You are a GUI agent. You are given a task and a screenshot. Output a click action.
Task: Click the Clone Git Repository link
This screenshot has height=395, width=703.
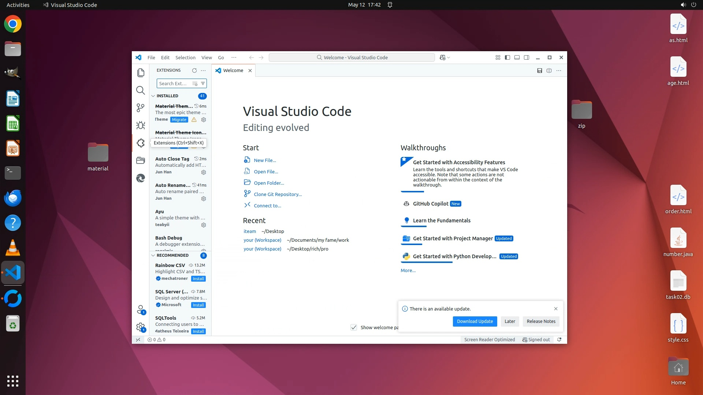click(278, 195)
